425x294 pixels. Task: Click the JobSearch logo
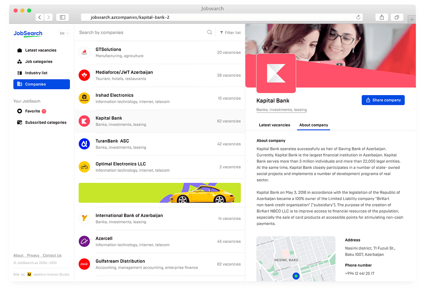point(28,33)
